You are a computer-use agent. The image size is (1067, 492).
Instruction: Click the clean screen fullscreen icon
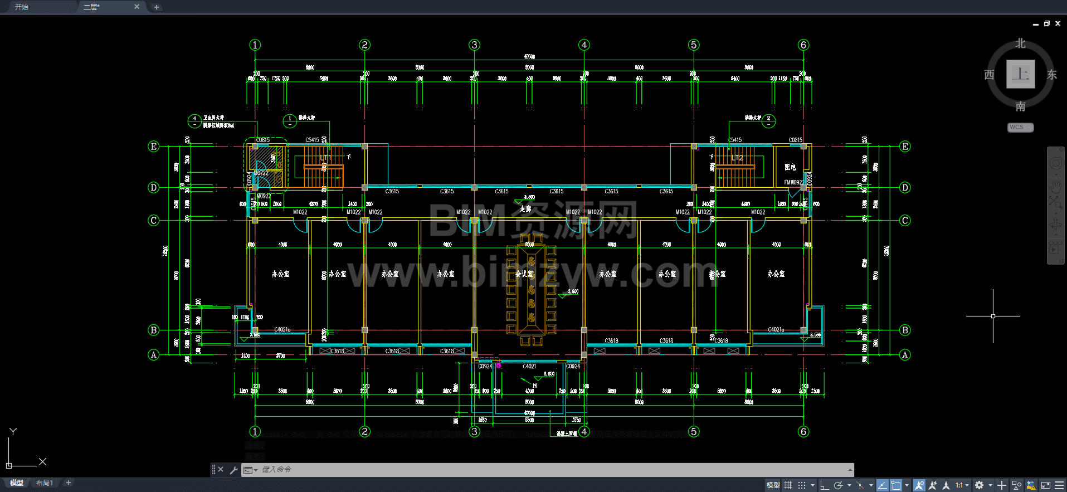click(1046, 485)
